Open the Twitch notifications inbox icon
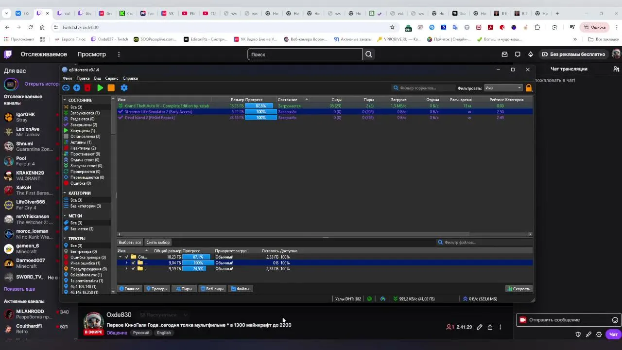This screenshot has width=622, height=350. [504, 54]
